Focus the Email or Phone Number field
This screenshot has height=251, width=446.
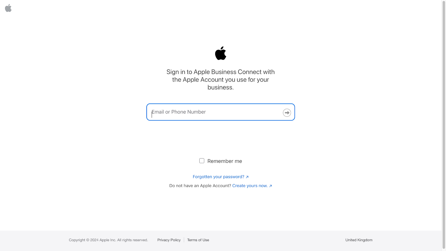pos(220,112)
